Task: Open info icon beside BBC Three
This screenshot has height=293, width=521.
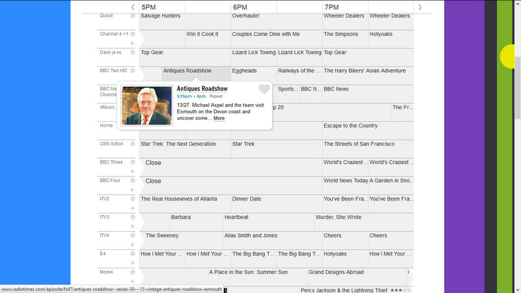Action: tap(133, 162)
